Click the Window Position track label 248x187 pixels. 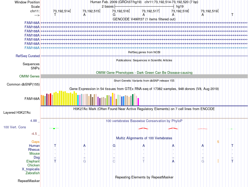(x=27, y=2)
